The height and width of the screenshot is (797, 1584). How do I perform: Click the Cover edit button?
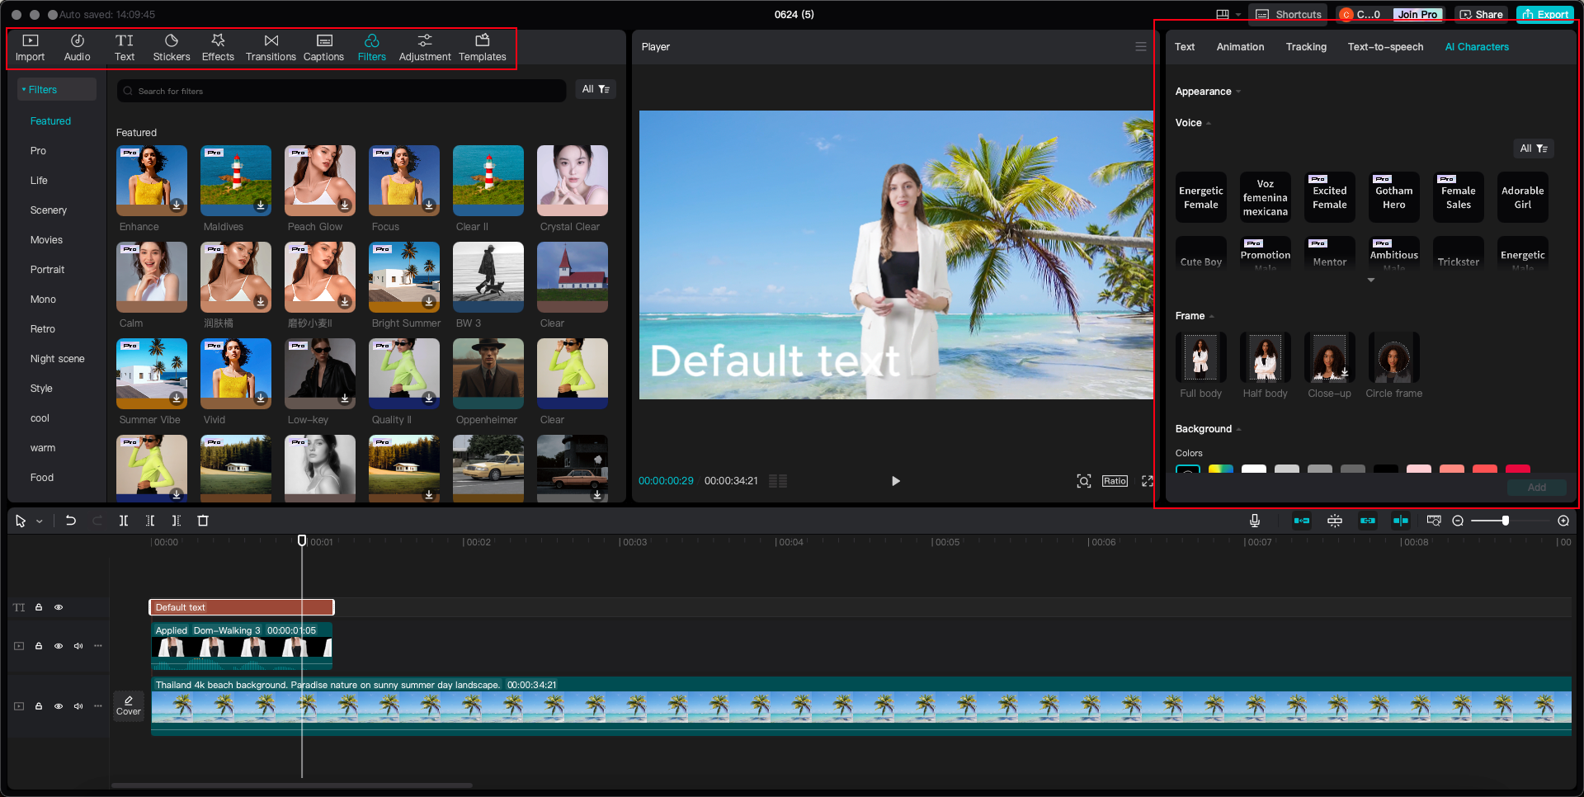pos(129,705)
